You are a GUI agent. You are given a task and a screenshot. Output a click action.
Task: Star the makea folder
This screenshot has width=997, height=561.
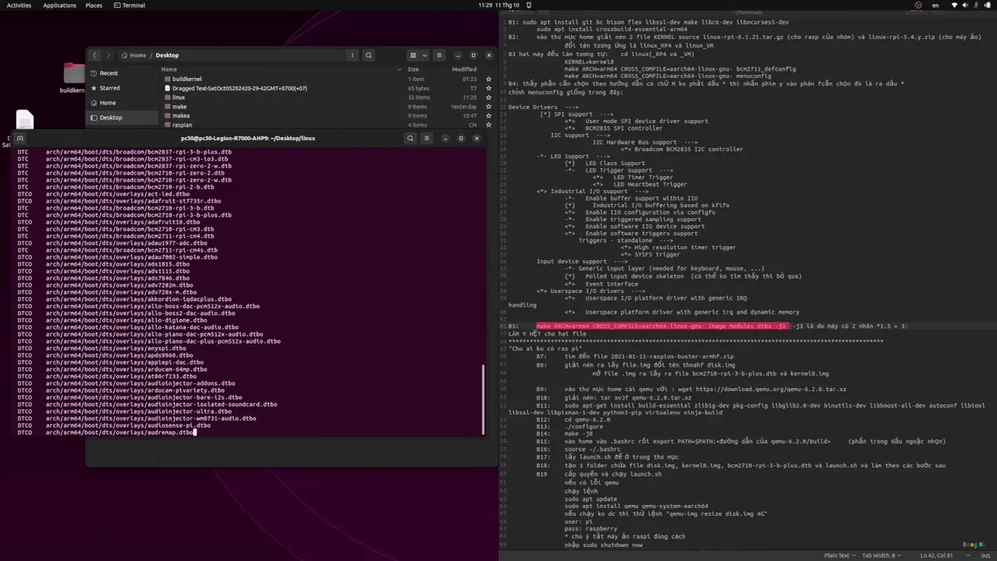(x=488, y=115)
